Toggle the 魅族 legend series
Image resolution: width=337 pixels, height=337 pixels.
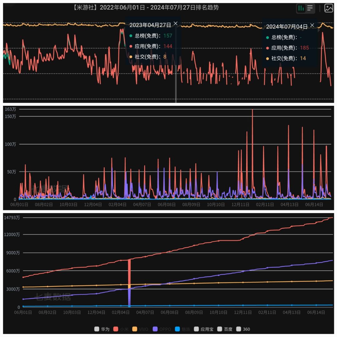pos(183,329)
